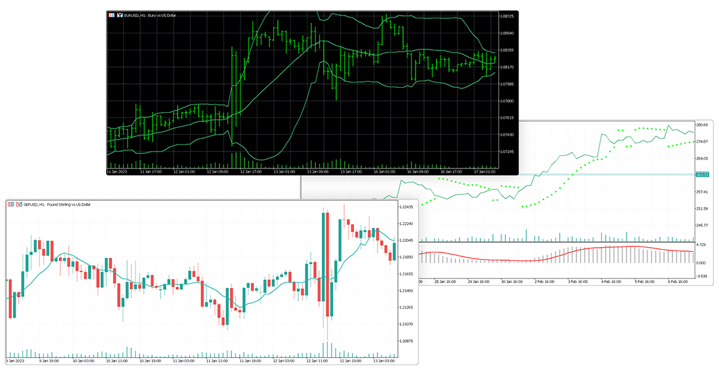This screenshot has width=719, height=373.
Task: Click the '9 Jan 2023' date on GBPUSD axis
Action: (x=15, y=361)
